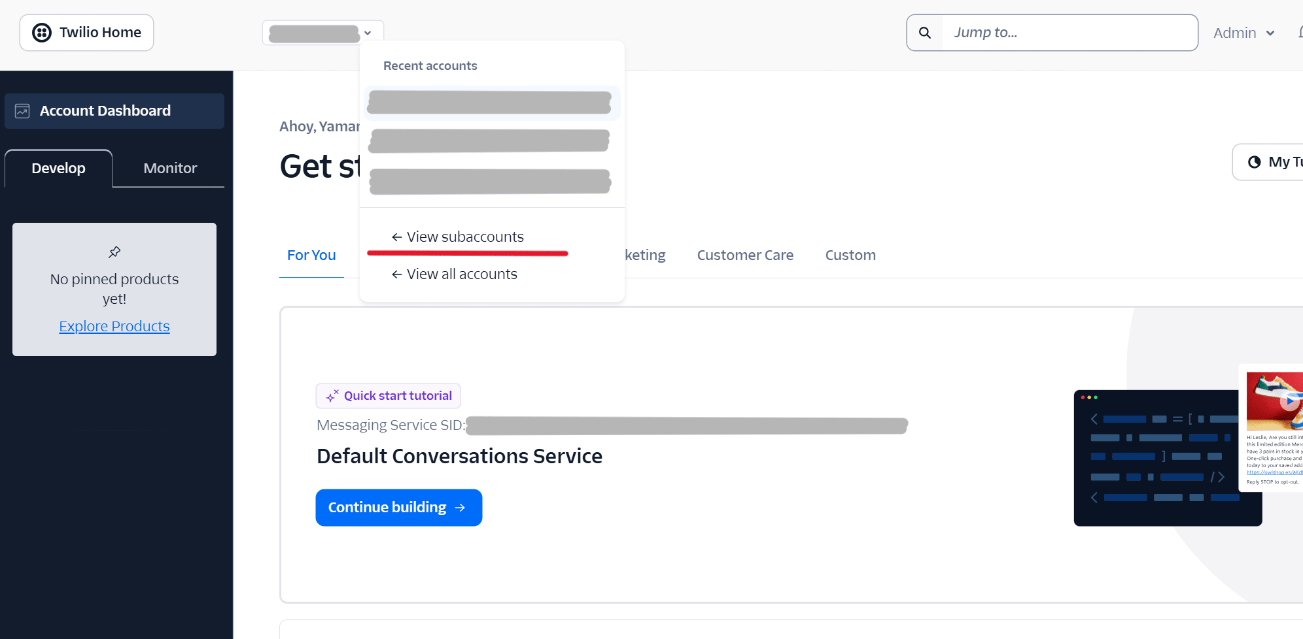Viewport: 1303px width, 639px height.
Task: Click the My Twilio usage circle icon
Action: [x=1254, y=162]
